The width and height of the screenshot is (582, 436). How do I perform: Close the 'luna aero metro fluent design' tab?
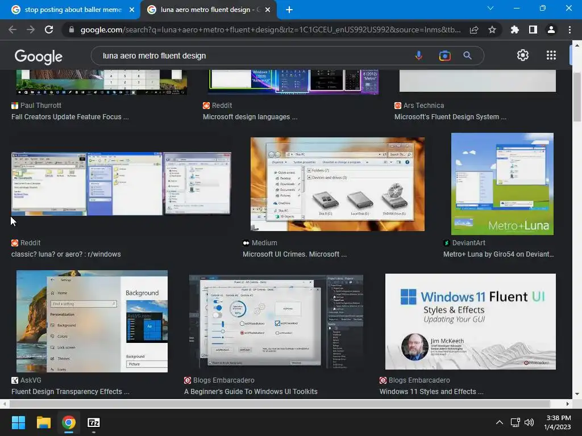coord(268,10)
